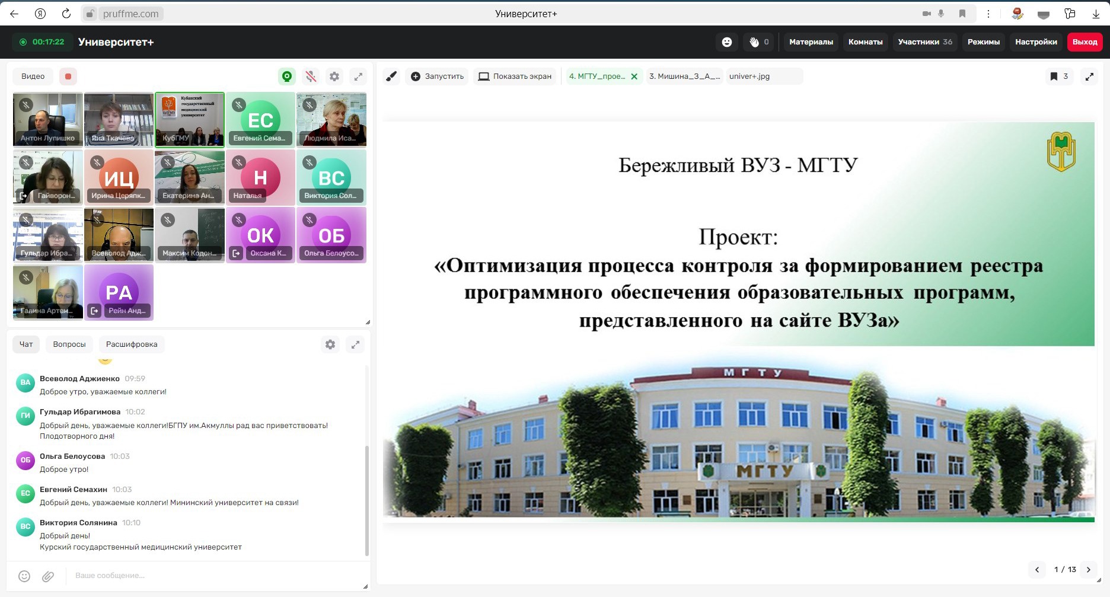Click the exit icon on Гайворон... tile
1110x597 pixels.
coord(23,196)
